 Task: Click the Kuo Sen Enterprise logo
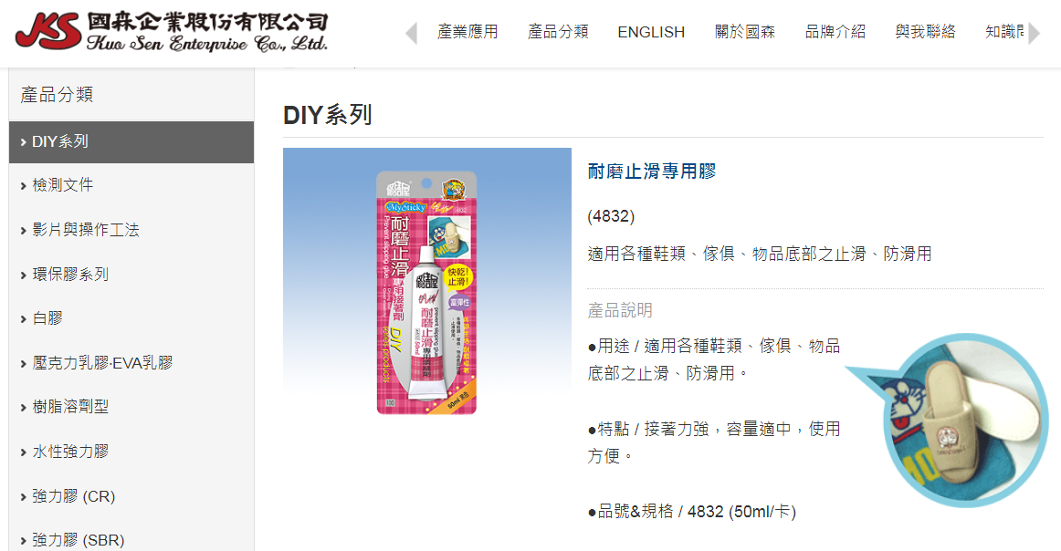click(172, 32)
